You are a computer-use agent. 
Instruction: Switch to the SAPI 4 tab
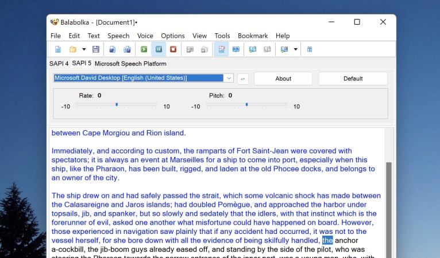click(59, 64)
